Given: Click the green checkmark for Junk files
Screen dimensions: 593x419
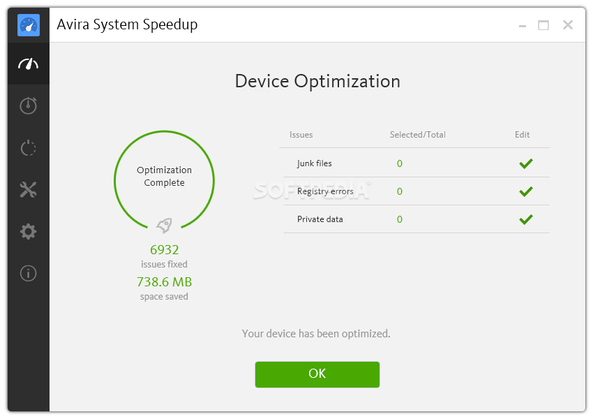Looking at the screenshot, I should coord(526,163).
